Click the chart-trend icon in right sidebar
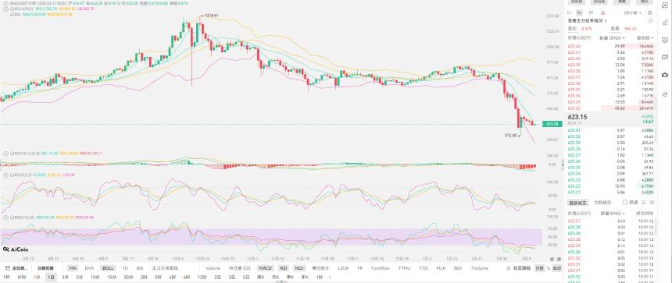This screenshot has width=672, height=283. (665, 23)
